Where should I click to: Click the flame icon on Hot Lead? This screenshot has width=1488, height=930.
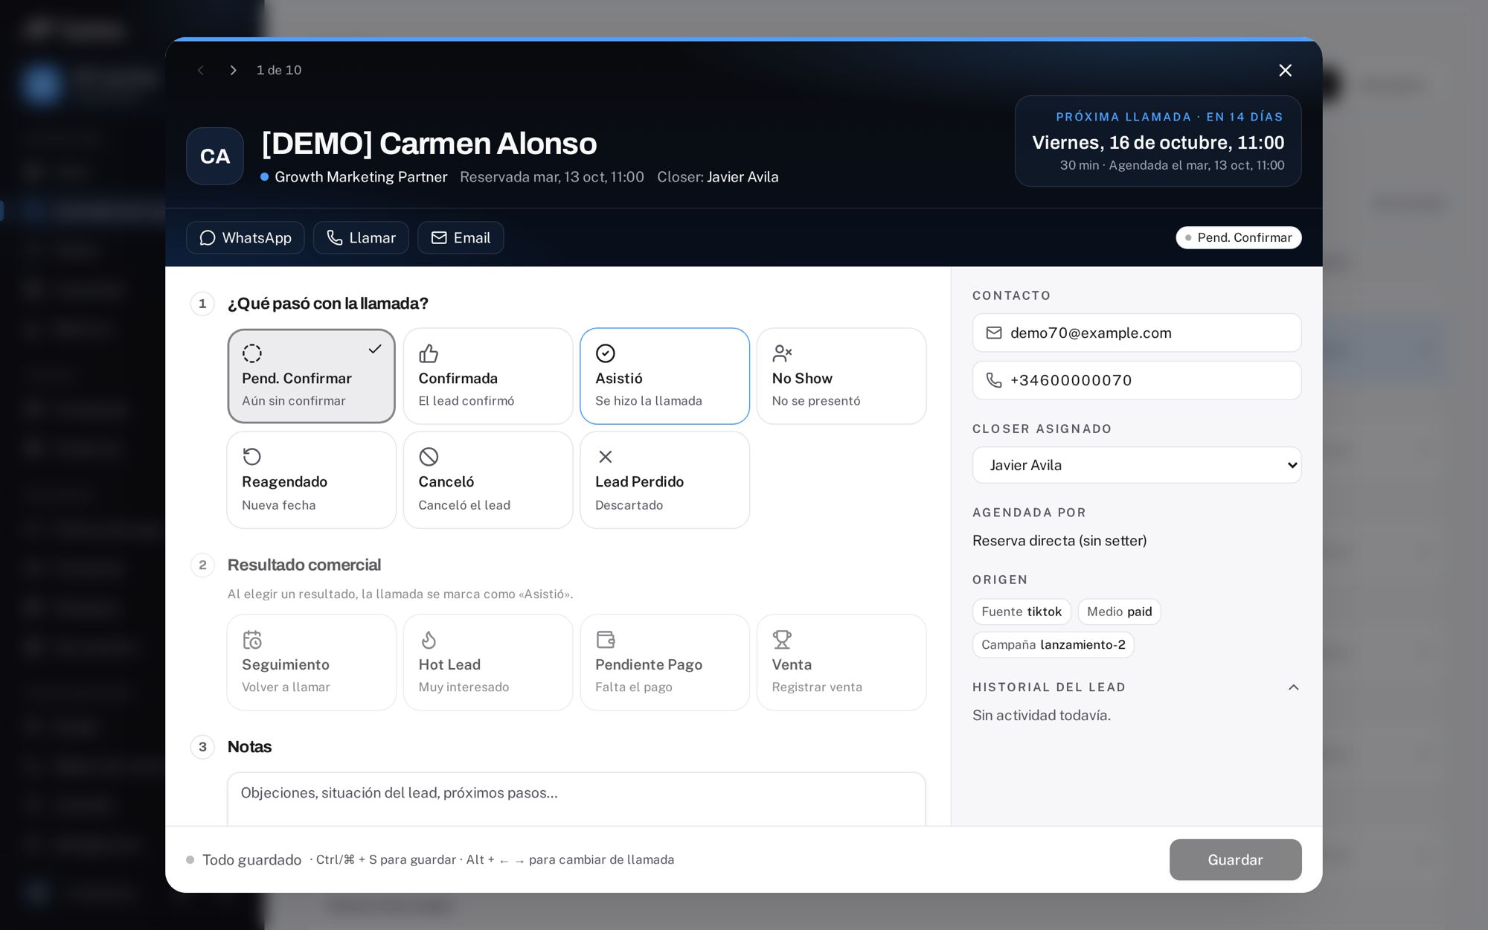point(429,639)
